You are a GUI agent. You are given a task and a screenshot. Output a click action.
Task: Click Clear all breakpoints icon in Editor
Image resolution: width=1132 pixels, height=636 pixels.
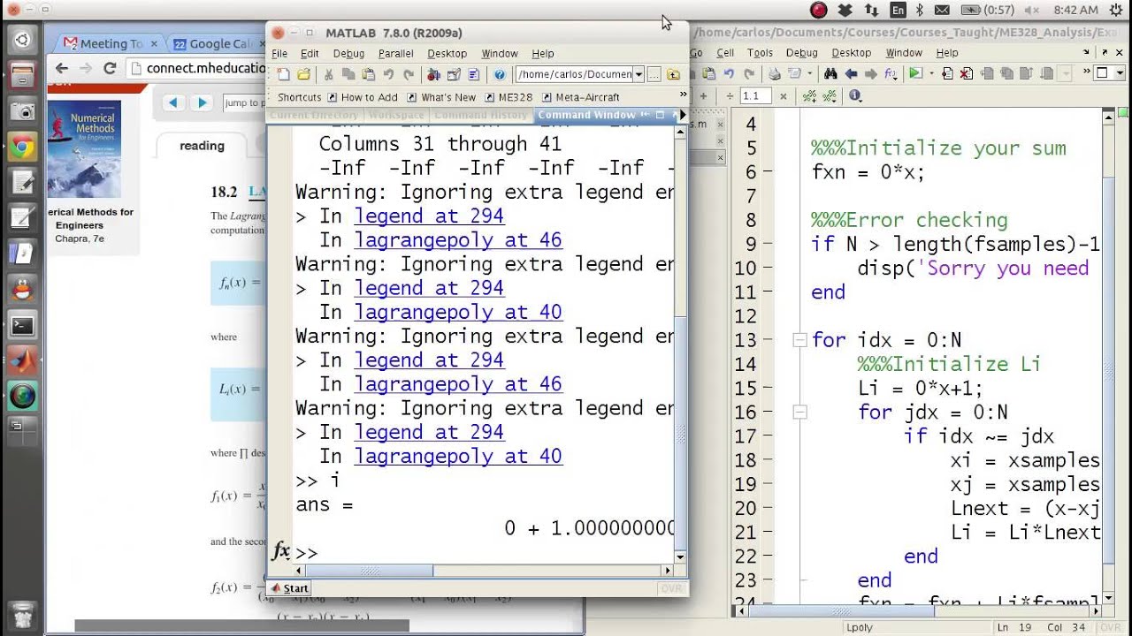[966, 74]
